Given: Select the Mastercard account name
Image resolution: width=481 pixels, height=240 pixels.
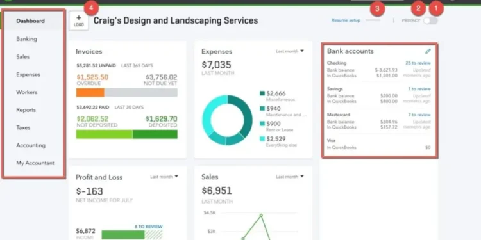Looking at the screenshot, I should tap(339, 115).
